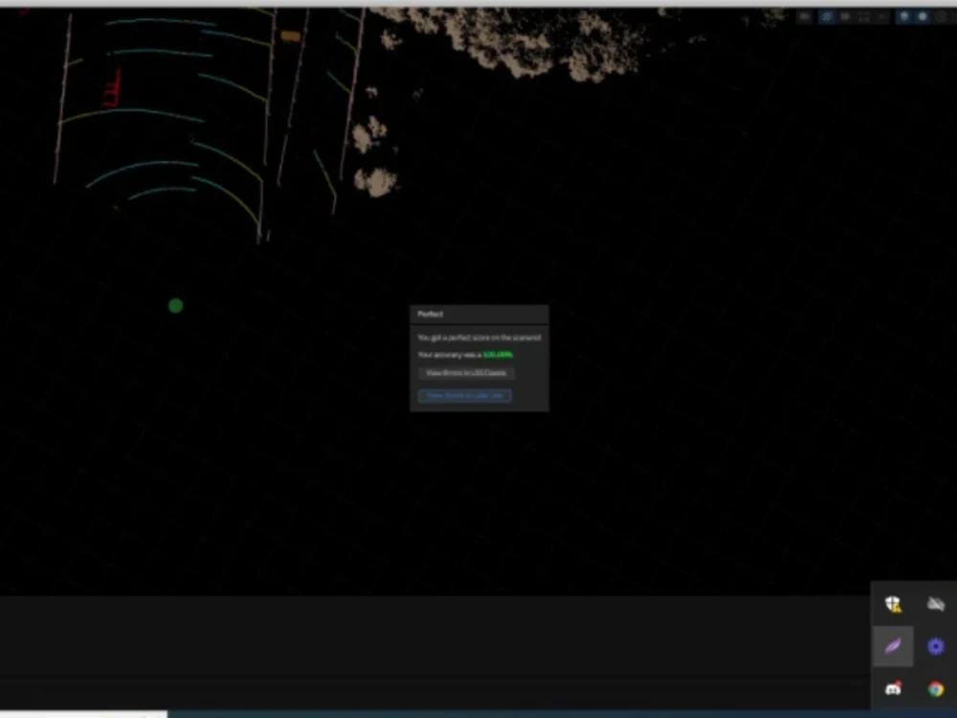Click the grid layout icon in the toolbar

pyautogui.click(x=862, y=16)
